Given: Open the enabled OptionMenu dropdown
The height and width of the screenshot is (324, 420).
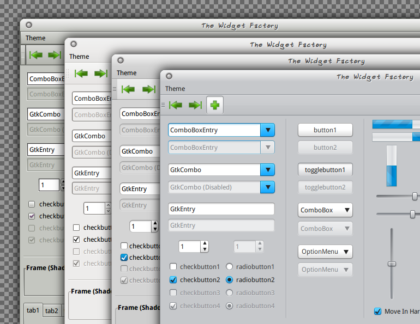Looking at the screenshot, I should coord(325,252).
